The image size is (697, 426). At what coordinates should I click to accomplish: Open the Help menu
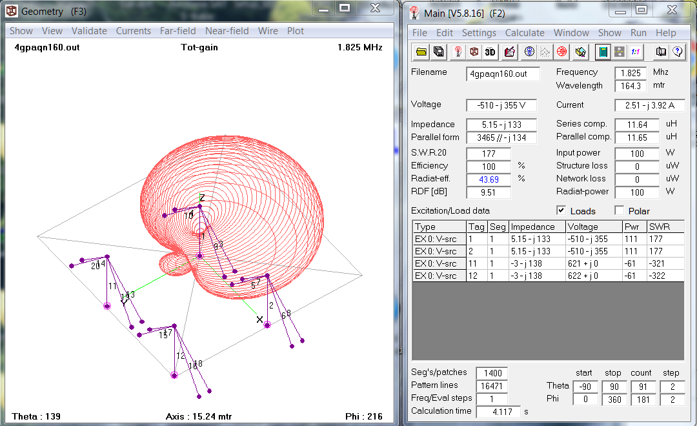pyautogui.click(x=666, y=33)
